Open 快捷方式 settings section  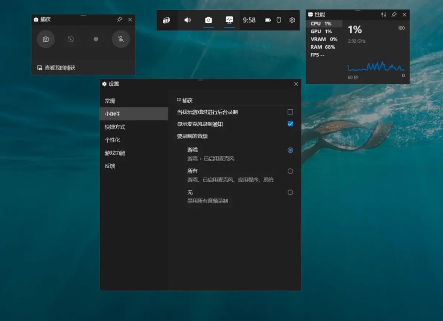point(134,127)
